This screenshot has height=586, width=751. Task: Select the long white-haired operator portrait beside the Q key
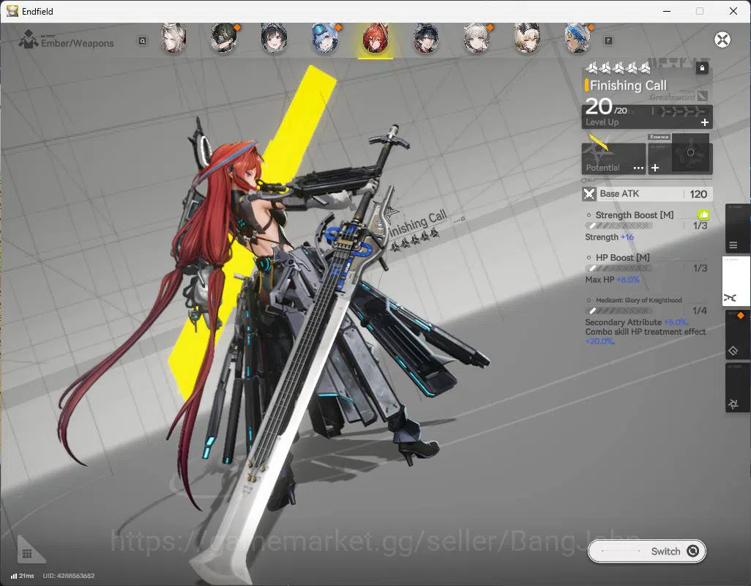(x=173, y=38)
